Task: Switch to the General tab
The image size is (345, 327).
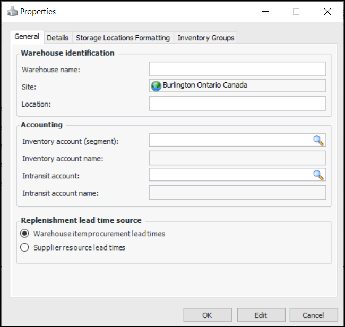Action: 27,37
